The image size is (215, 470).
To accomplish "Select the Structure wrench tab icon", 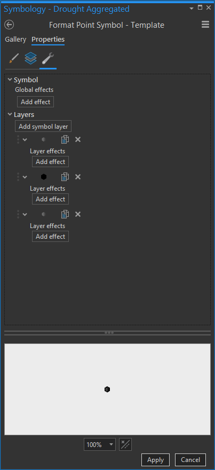I will pos(48,58).
